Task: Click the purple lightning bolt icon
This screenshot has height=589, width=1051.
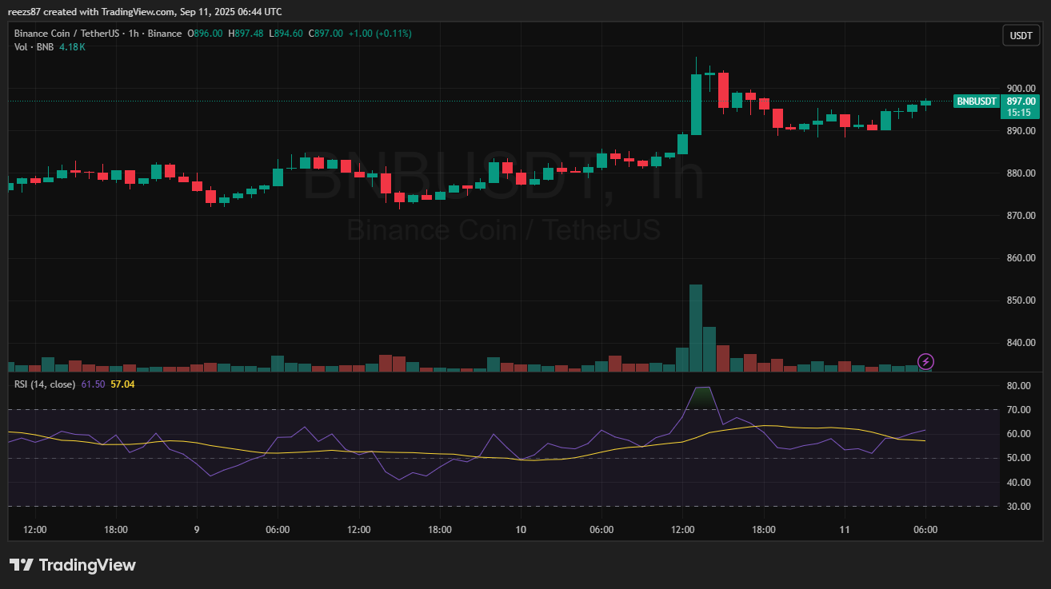Action: 926,362
